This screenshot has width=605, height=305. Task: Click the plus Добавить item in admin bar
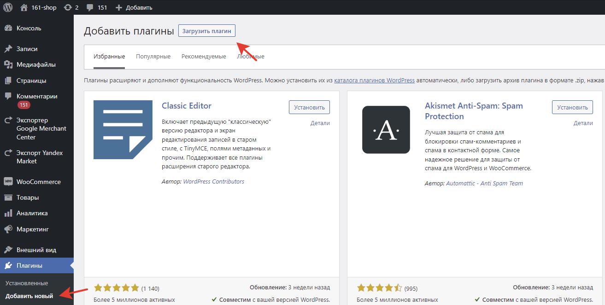pyautogui.click(x=134, y=7)
